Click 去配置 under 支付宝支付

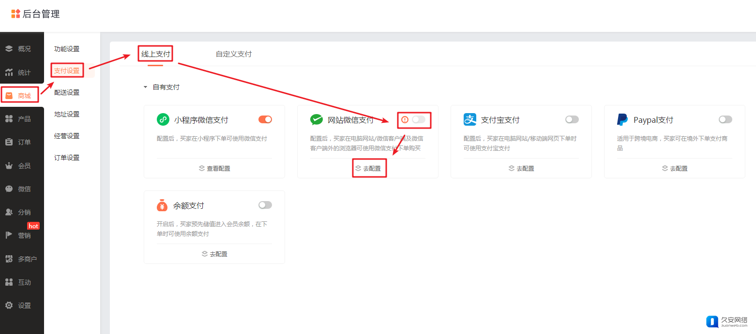(526, 168)
